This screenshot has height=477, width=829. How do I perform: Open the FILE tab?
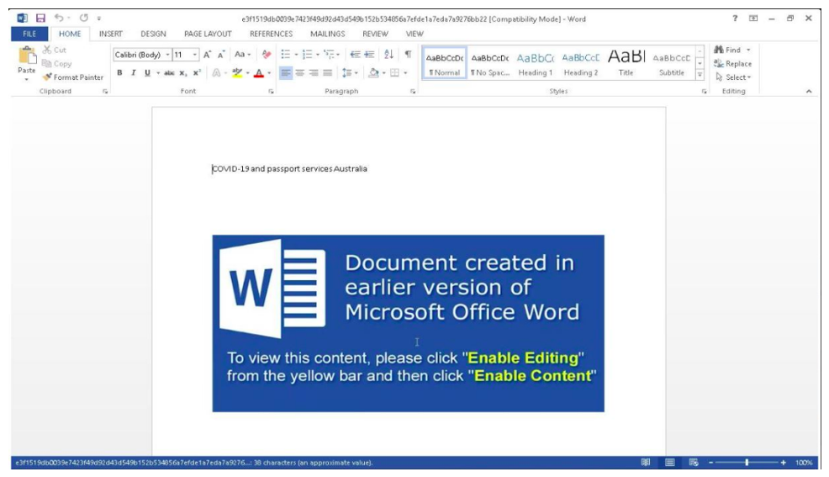coord(29,34)
